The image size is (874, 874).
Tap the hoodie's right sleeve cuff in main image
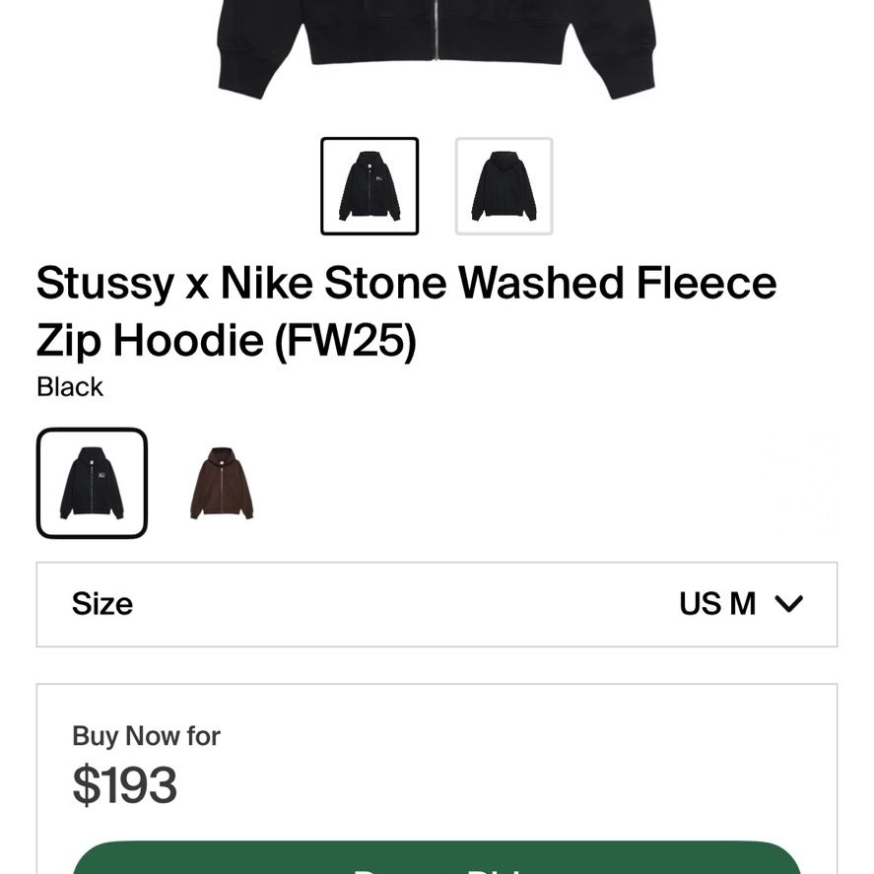point(632,75)
